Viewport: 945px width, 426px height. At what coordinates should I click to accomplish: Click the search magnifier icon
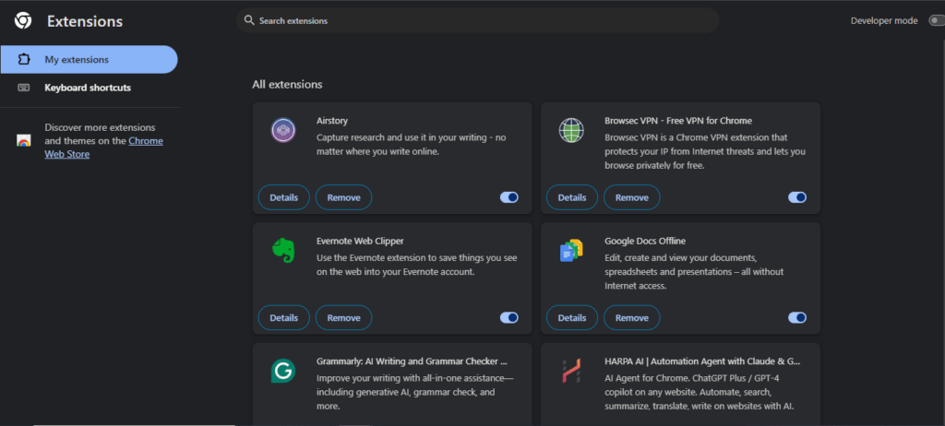tap(249, 20)
